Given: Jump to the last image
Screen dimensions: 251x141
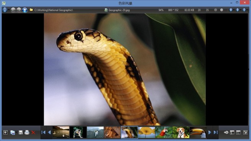Looking at the screenshot, I should pos(216,132).
